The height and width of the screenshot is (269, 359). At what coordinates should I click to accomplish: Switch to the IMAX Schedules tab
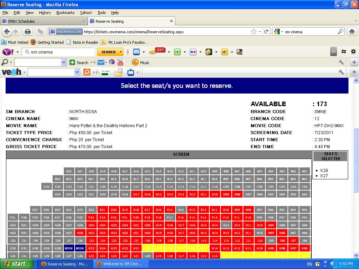(43, 21)
